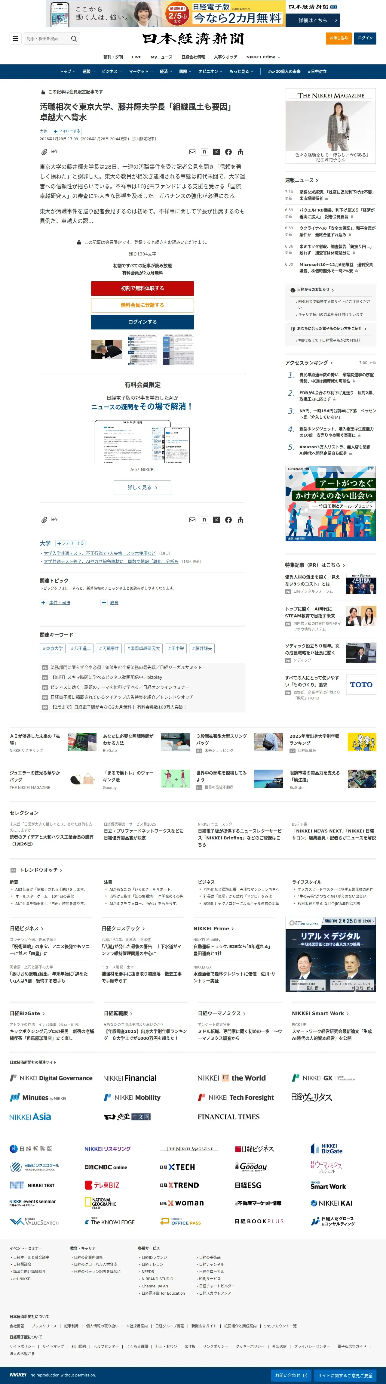
Task: Open the 日経会社情報 menu item
Action: tap(193, 57)
